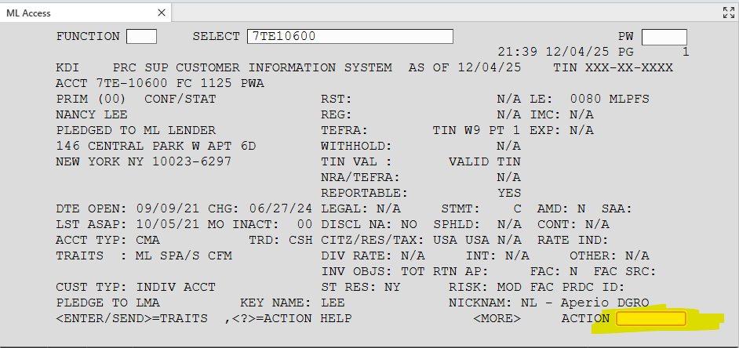This screenshot has width=739, height=348.
Task: Click the SELECT field containing 7TE10600
Action: (350, 37)
